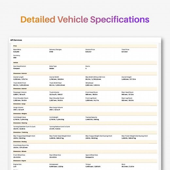Viewport: 170px width, 170px height.
Task: Click the Front Brake Rotor Dia value
Action: pos(20,147)
